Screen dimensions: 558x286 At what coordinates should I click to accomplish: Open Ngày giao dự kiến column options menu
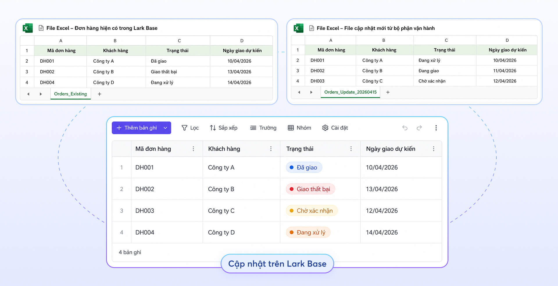click(434, 149)
